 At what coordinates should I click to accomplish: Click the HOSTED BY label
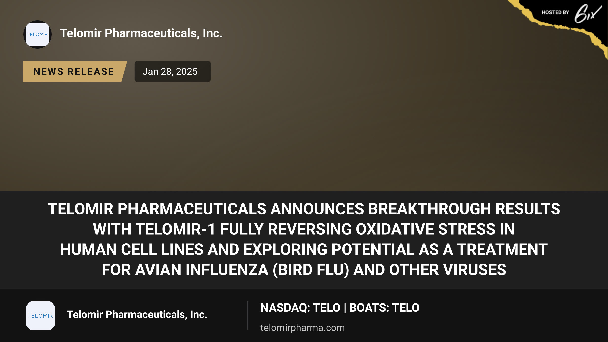click(x=555, y=12)
